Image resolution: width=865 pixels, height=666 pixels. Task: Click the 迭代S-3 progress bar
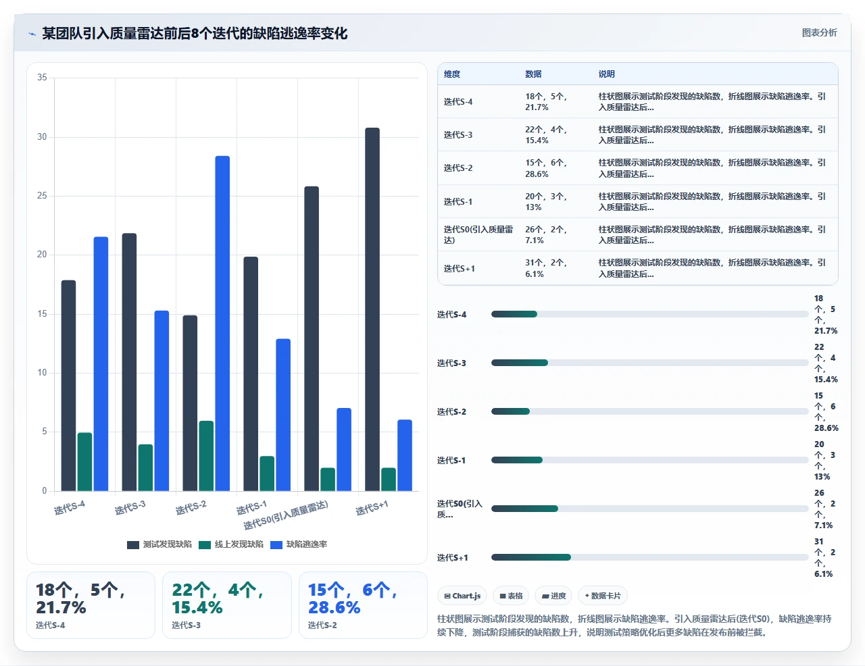point(649,363)
